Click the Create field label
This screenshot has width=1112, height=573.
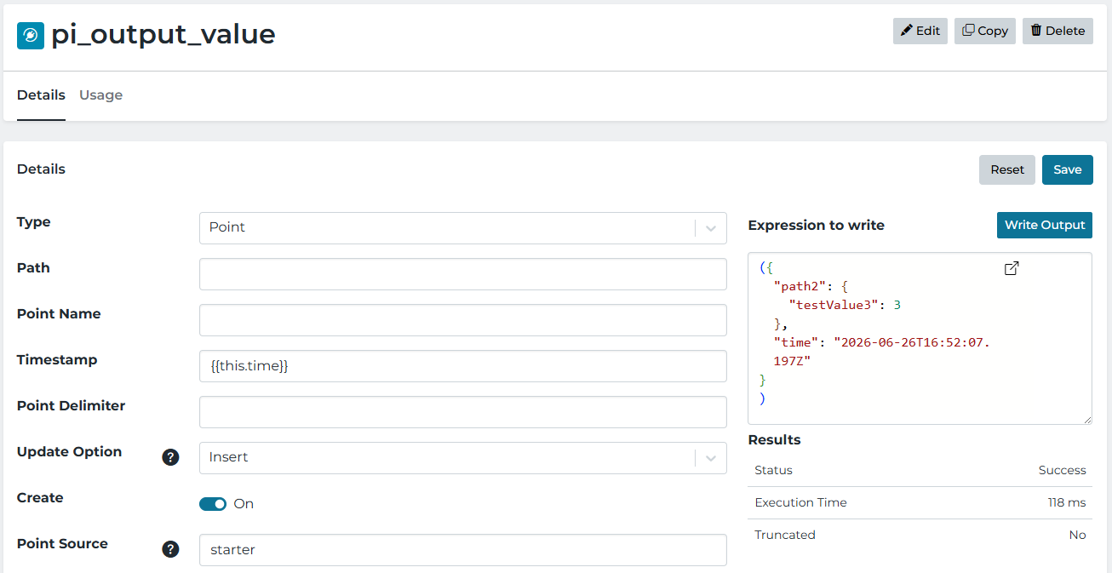click(40, 497)
